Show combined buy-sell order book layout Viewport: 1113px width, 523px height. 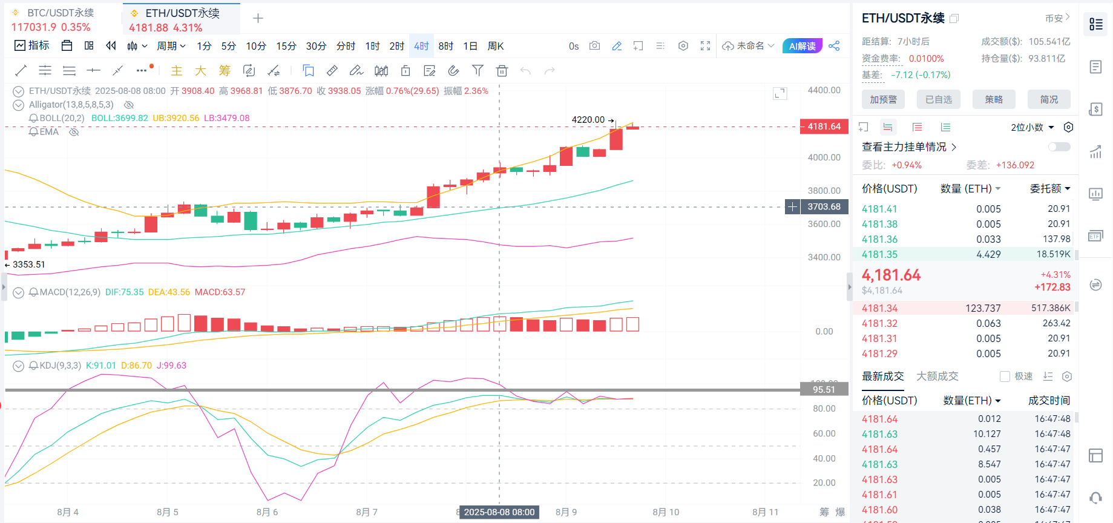coord(888,127)
